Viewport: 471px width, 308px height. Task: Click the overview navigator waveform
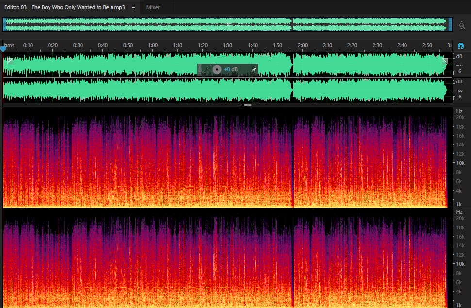[227, 24]
